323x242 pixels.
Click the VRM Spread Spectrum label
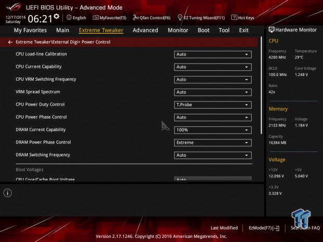pyautogui.click(x=38, y=92)
